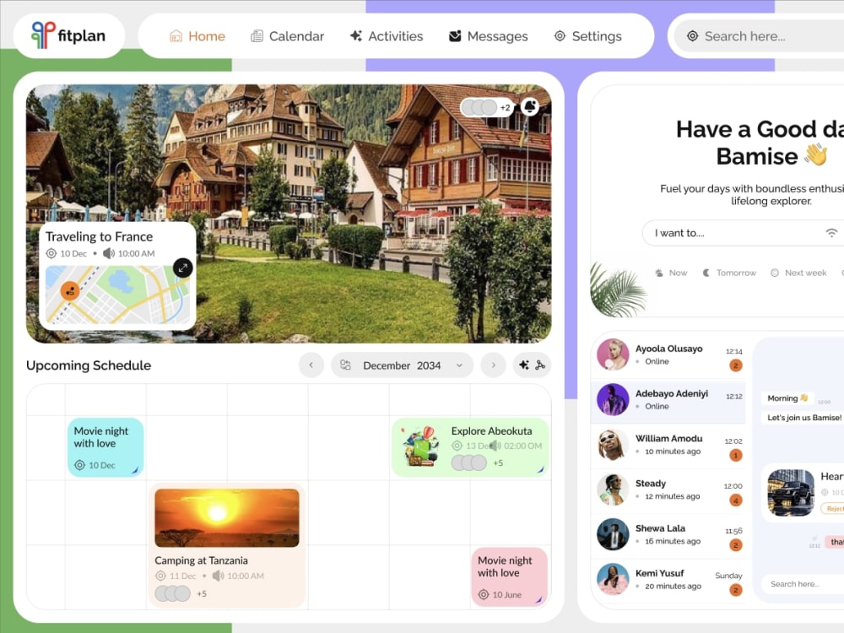This screenshot has height=633, width=844.
Task: Click William Amodu's avatar
Action: [x=613, y=445]
